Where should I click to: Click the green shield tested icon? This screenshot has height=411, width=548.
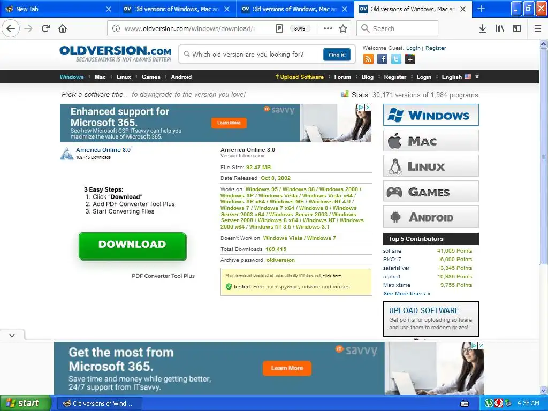[229, 287]
